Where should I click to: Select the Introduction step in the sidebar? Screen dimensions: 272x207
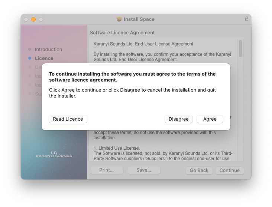pyautogui.click(x=48, y=50)
